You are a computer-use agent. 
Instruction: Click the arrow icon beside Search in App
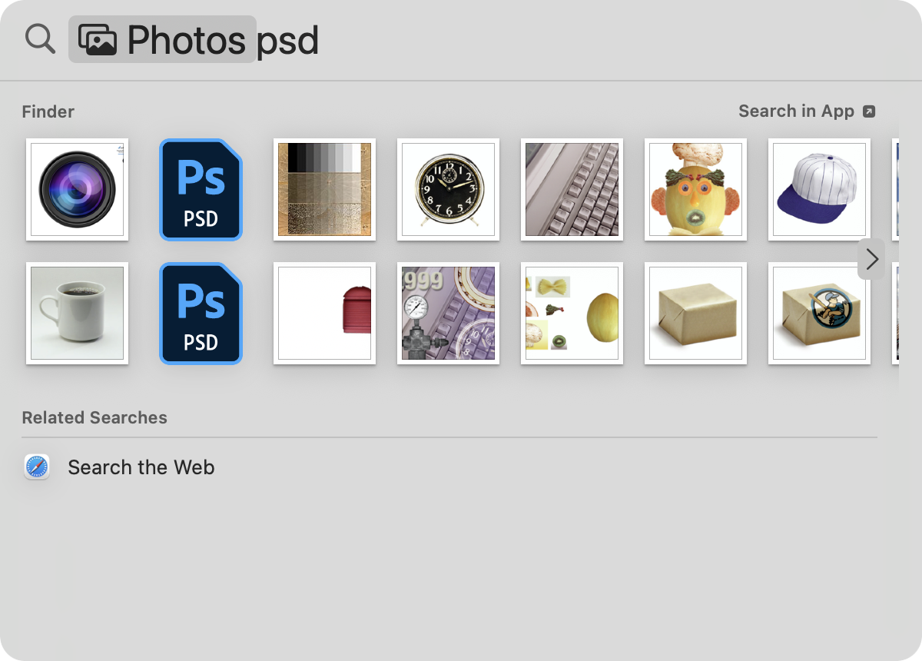(869, 111)
